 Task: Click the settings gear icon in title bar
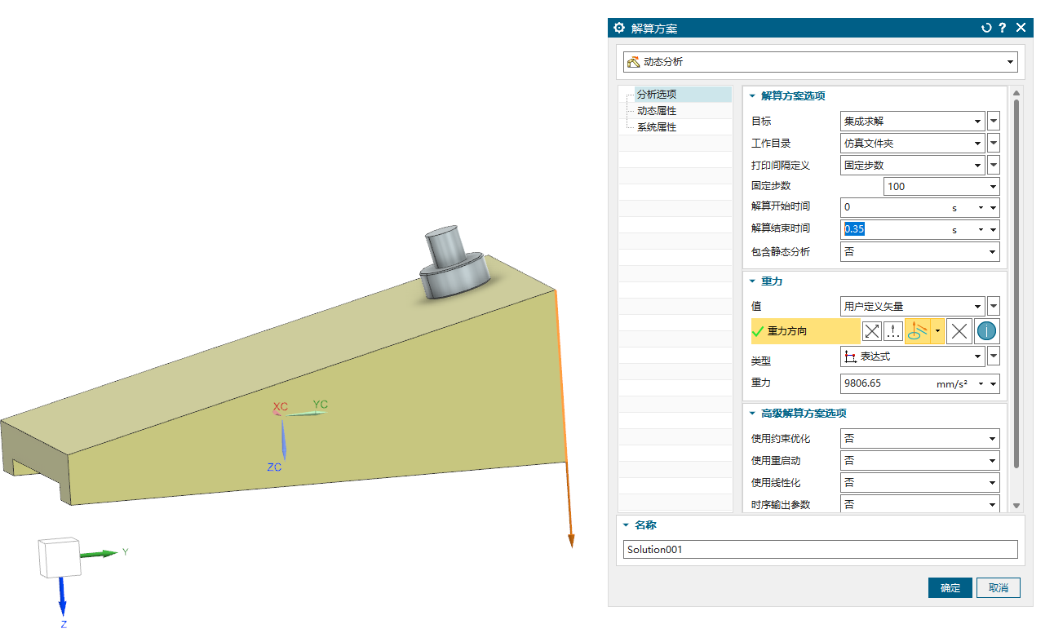tap(619, 28)
